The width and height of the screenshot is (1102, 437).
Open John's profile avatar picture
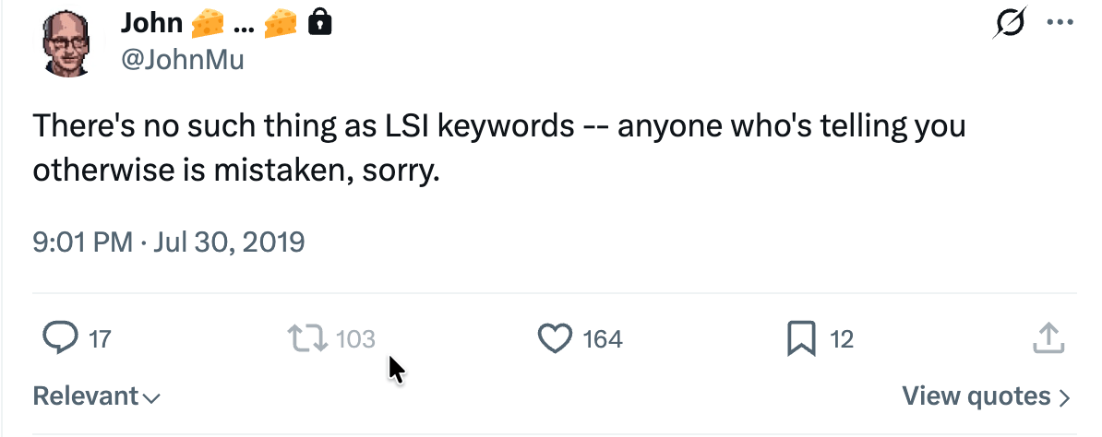click(72, 43)
